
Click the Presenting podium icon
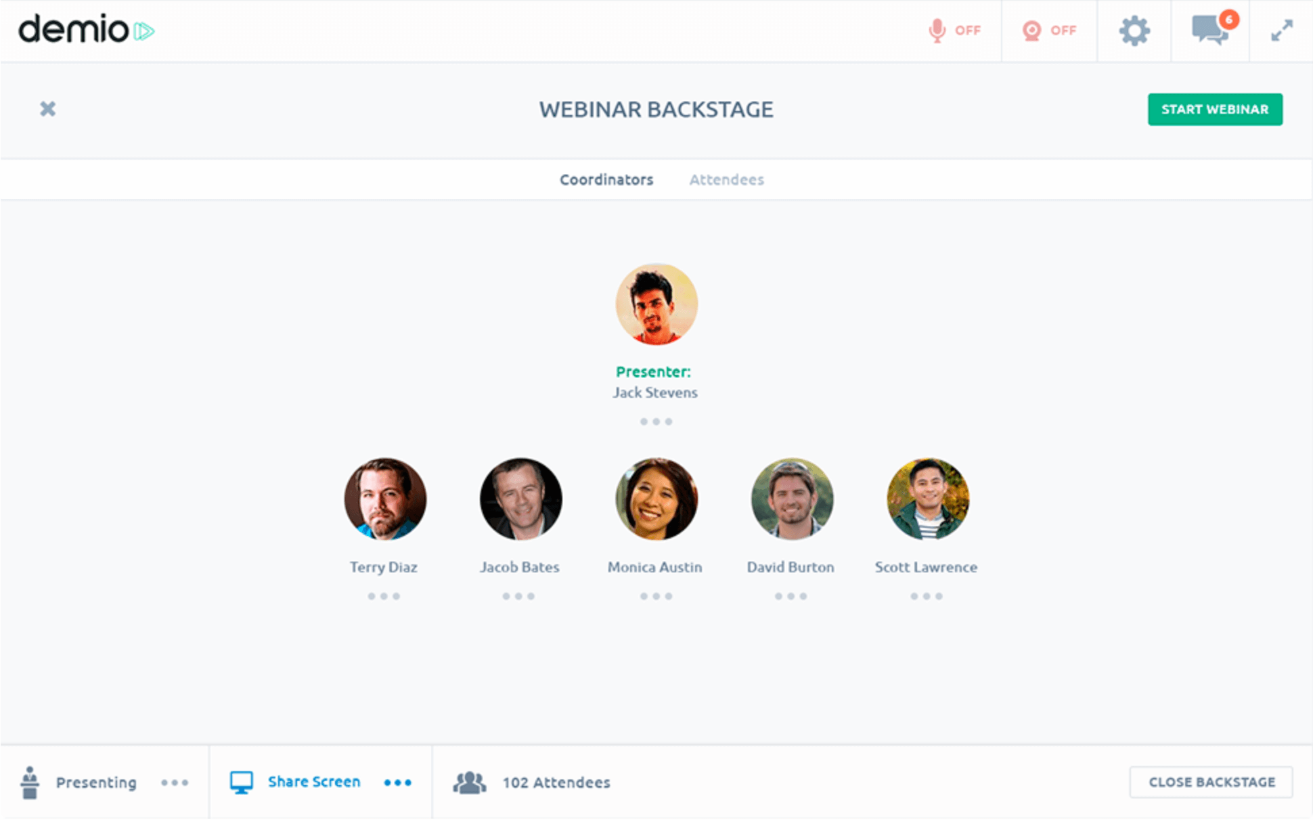pyautogui.click(x=30, y=782)
